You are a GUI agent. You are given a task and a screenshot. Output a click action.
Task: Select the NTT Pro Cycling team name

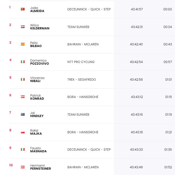pos(81,62)
